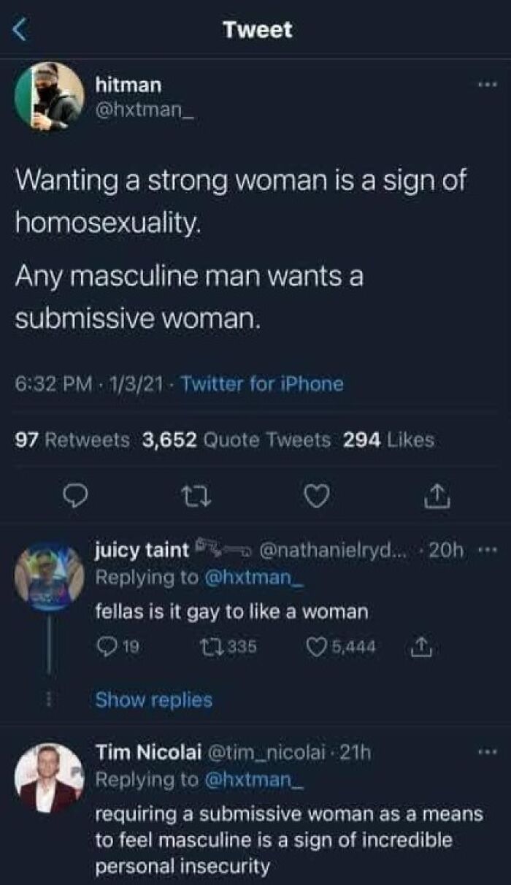The image size is (511, 885).
Task: Open the Twitter for iPhone source link
Action: tap(260, 382)
